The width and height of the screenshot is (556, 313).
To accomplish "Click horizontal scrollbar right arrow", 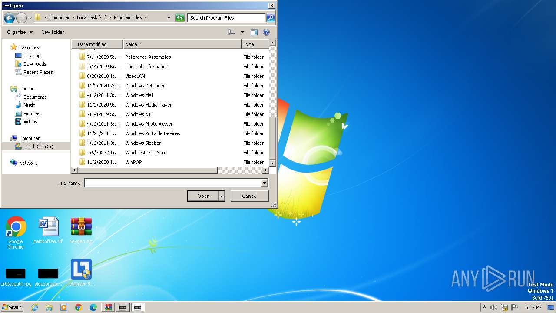I will (266, 170).
